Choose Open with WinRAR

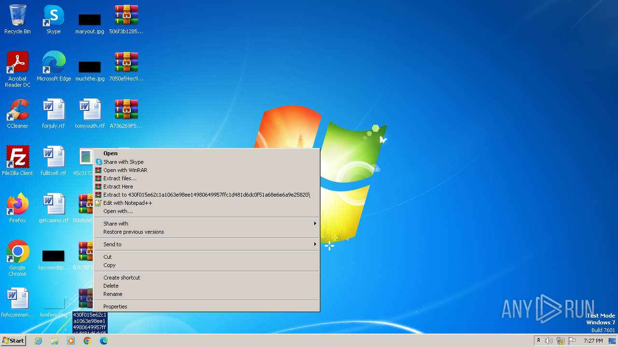pyautogui.click(x=207, y=170)
